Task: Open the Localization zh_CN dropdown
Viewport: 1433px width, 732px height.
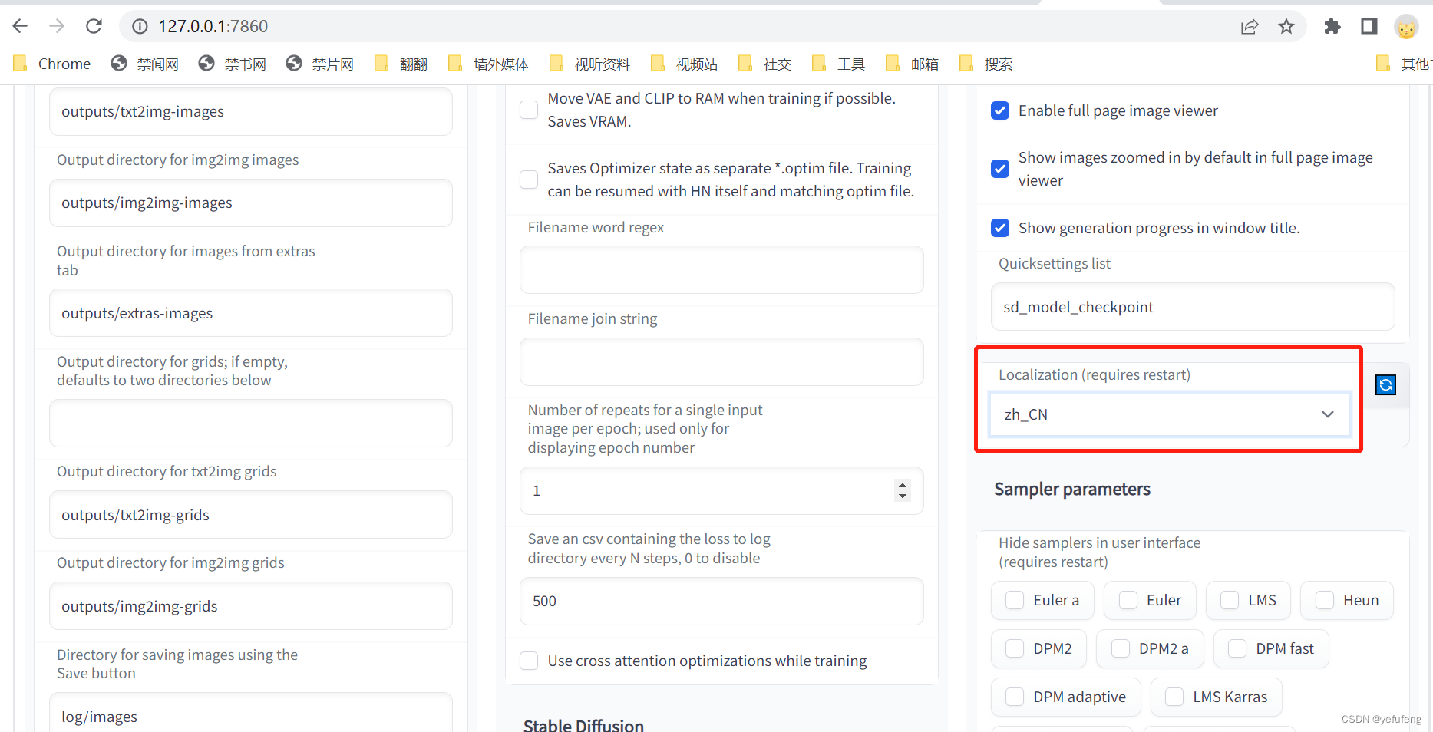Action: click(1170, 414)
